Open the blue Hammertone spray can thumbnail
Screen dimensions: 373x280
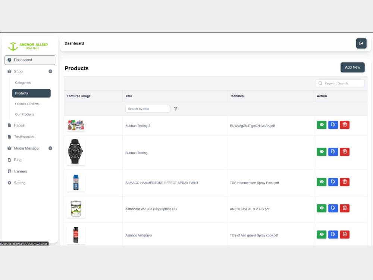point(76,183)
